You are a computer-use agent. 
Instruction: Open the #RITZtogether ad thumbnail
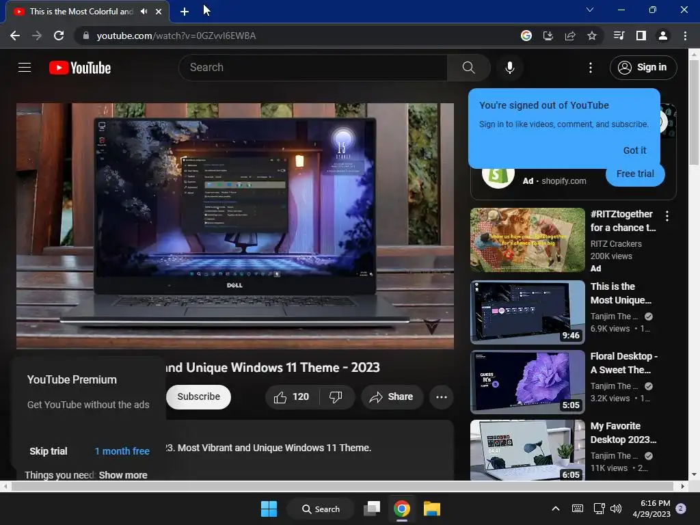[x=527, y=240]
